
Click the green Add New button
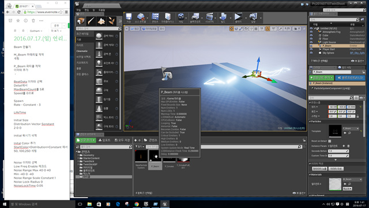(86, 140)
